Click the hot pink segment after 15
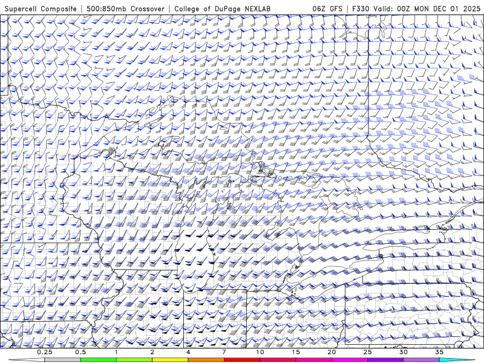Image resolution: width=484 pixels, height=363 pixels. (313, 360)
